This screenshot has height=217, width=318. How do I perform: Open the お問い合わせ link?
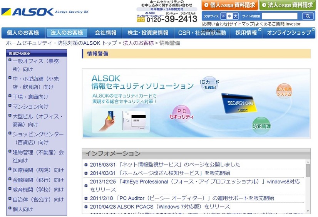(215, 24)
